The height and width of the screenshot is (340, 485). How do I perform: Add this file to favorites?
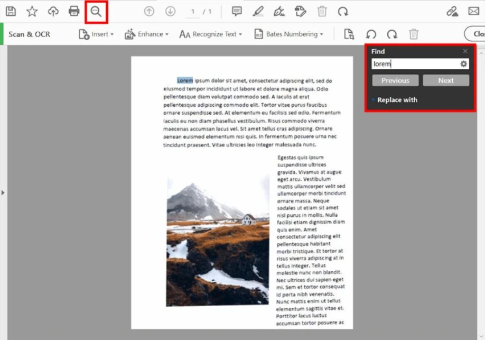click(32, 11)
